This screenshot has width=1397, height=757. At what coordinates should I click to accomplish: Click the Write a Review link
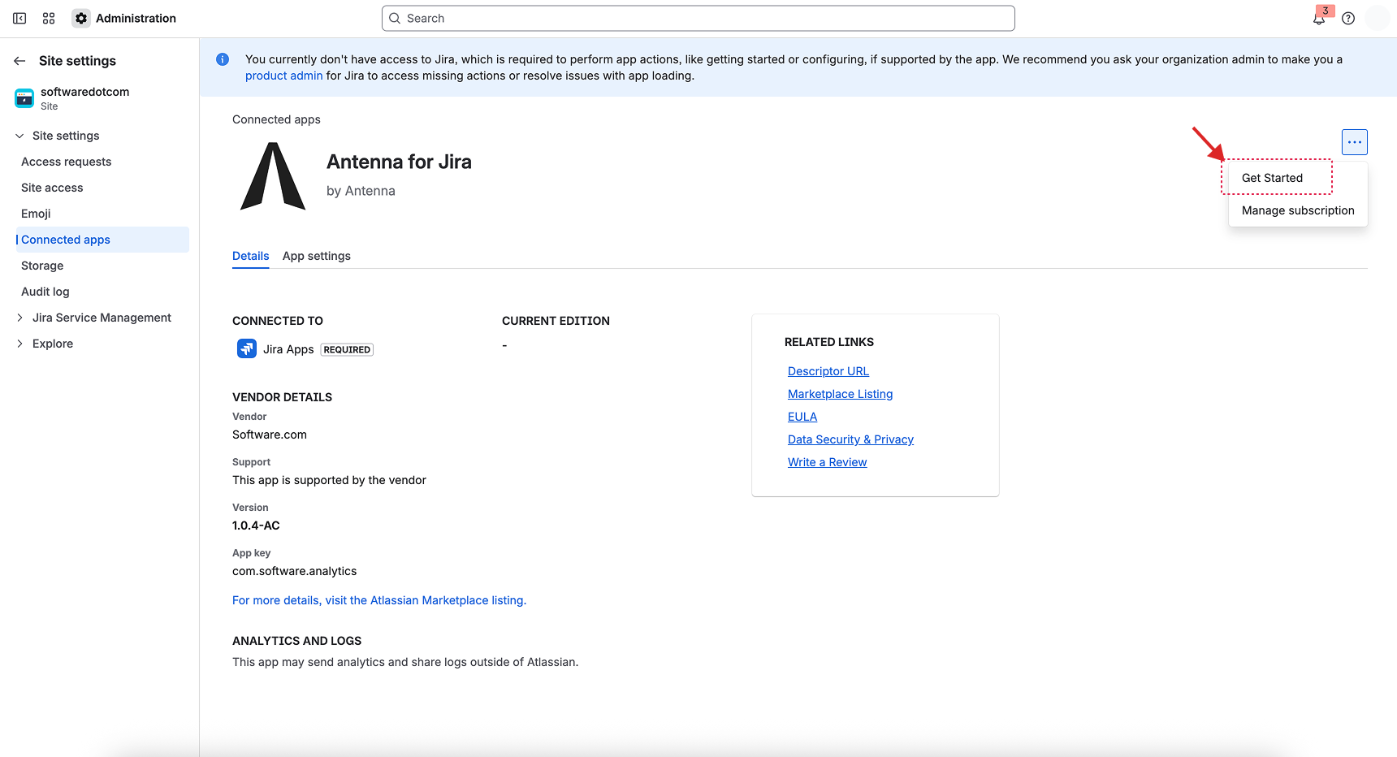(x=827, y=462)
